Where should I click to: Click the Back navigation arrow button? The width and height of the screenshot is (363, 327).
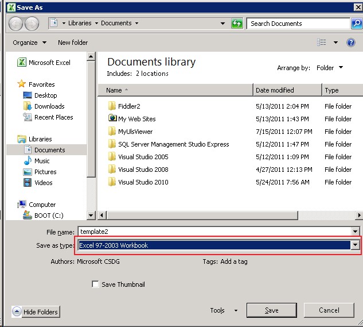16,24
